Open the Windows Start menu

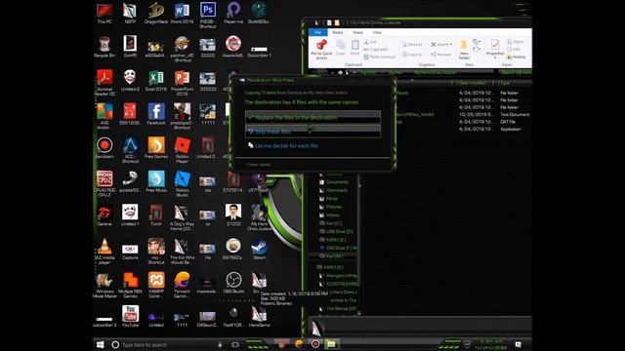tap(100, 344)
